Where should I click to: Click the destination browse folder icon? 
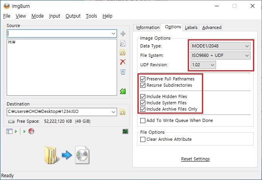[x=123, y=112]
